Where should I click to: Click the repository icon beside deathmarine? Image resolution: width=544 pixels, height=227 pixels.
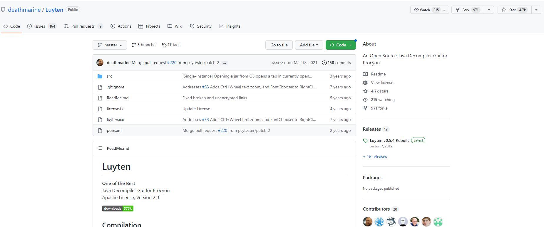(x=3, y=10)
